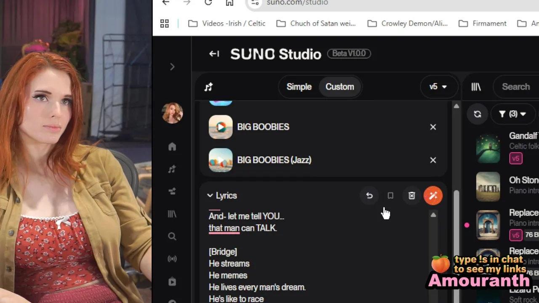The image size is (539, 303).
Task: Click Gandalf song cover thumbnail
Action: [x=488, y=148]
